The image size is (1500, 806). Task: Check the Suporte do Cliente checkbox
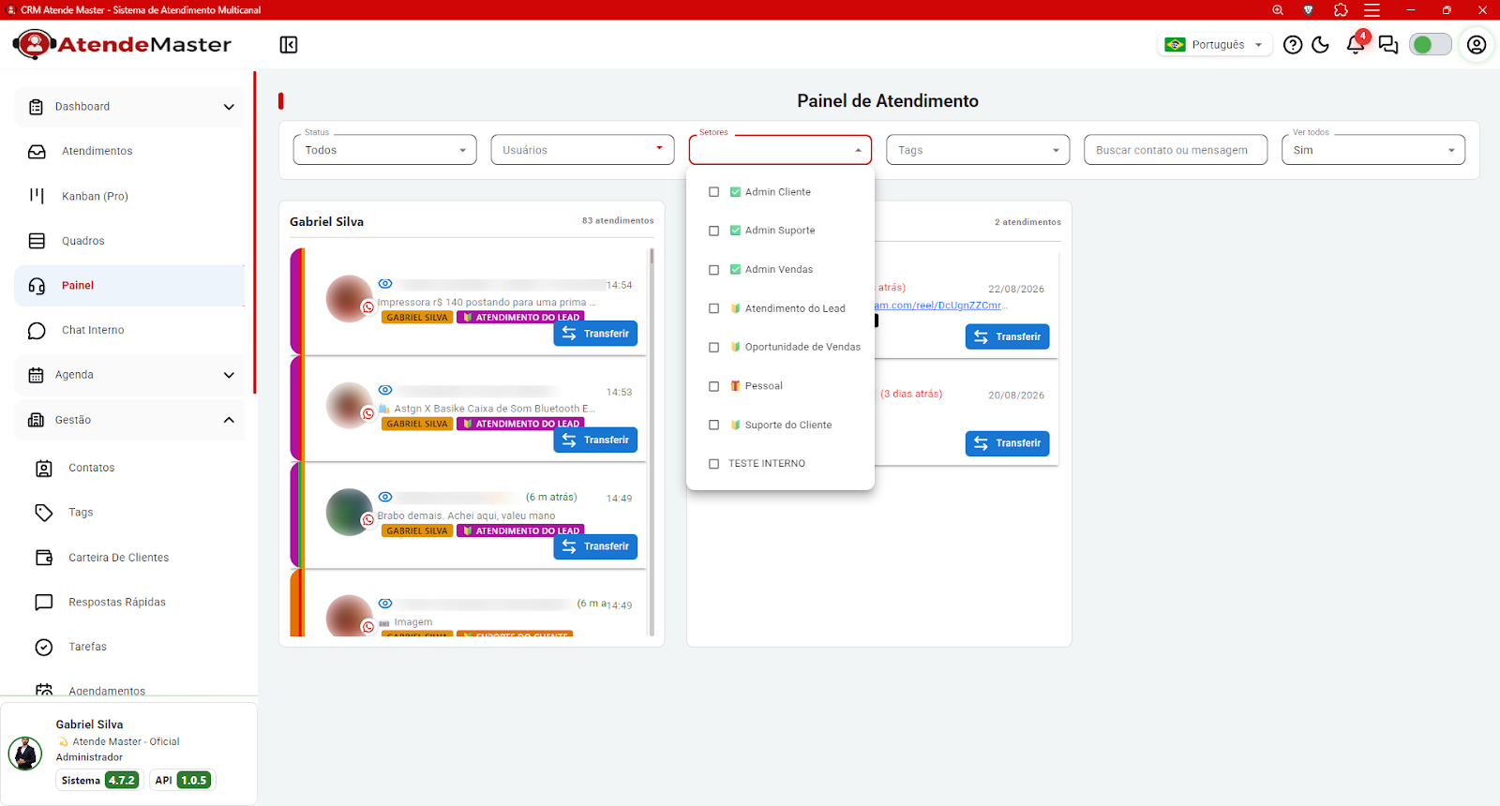pyautogui.click(x=713, y=425)
